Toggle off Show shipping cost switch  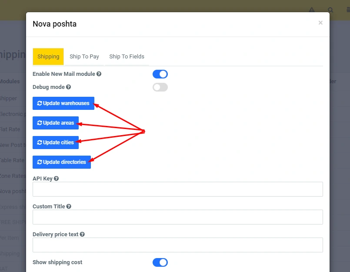[160, 262]
